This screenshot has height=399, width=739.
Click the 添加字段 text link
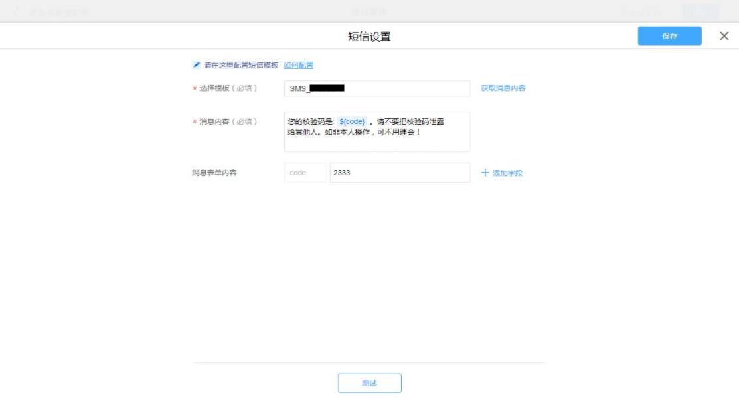[x=507, y=173]
